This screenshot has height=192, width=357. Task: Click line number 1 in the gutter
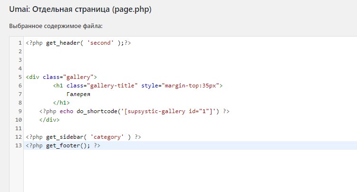pyautogui.click(x=20, y=43)
